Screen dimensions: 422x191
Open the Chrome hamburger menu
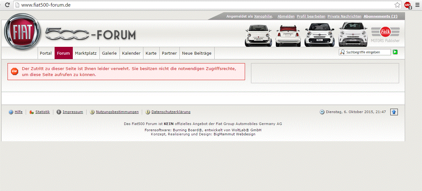point(417,5)
